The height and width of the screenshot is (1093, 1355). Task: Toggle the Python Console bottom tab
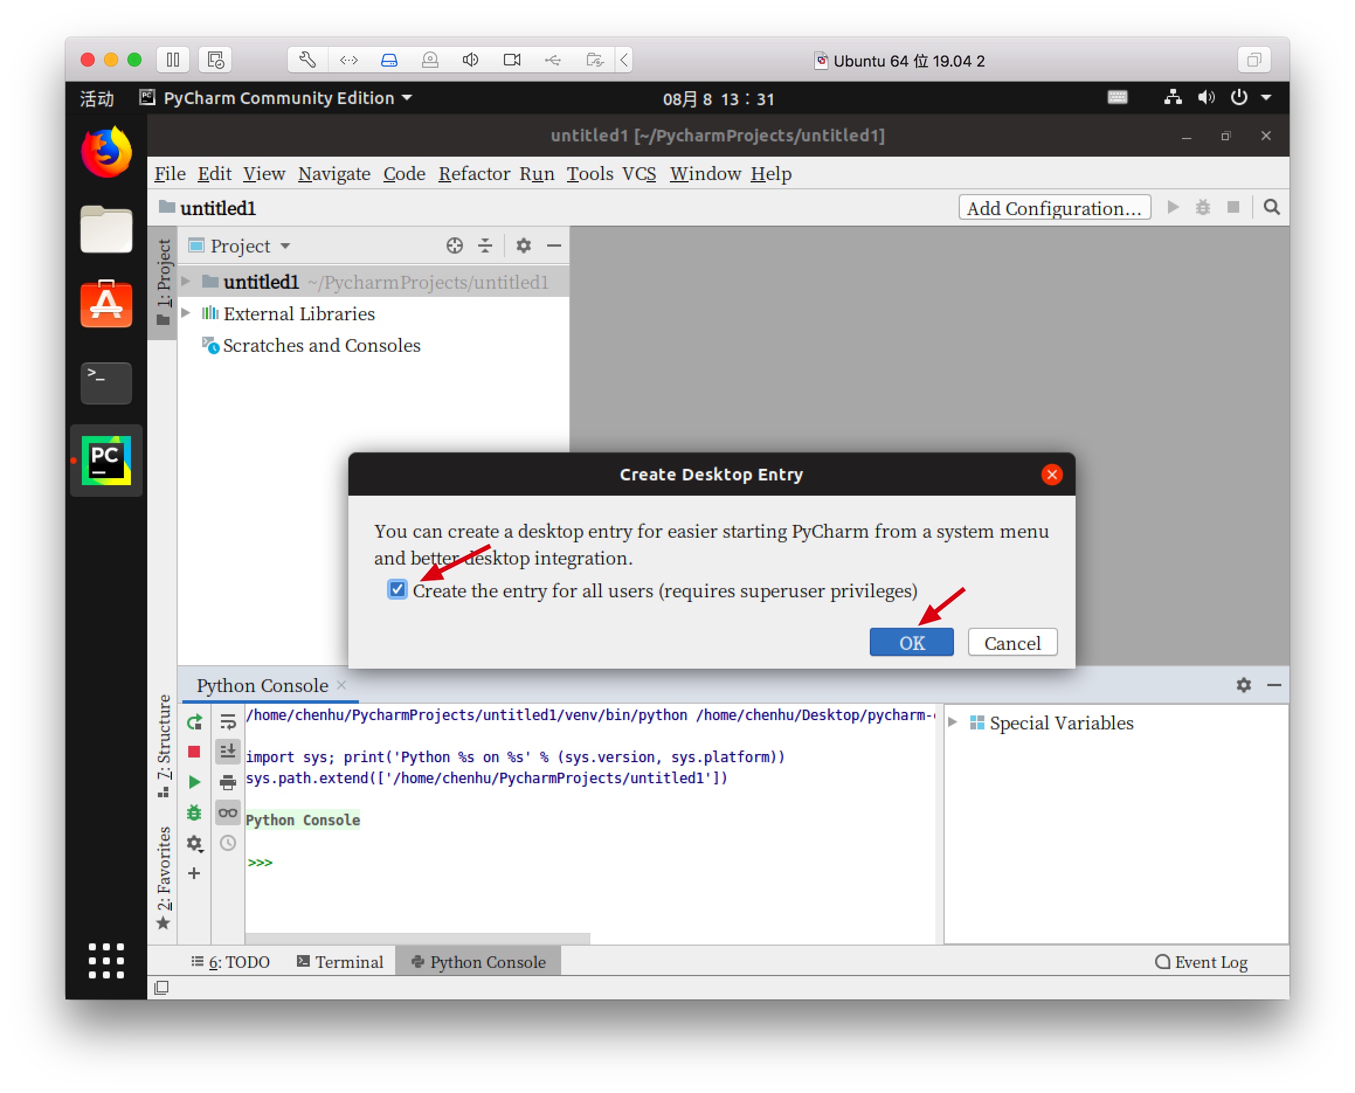click(478, 961)
